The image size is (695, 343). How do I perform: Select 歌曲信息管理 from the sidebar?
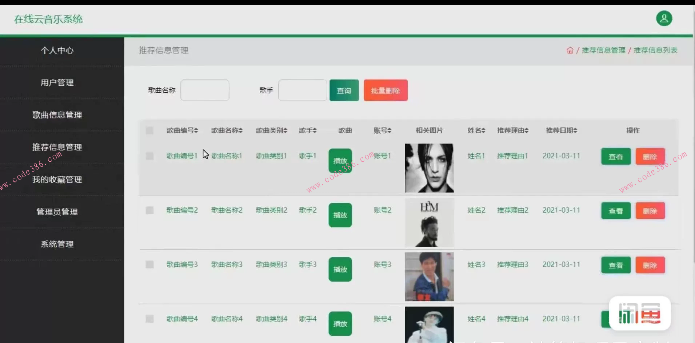coord(57,115)
